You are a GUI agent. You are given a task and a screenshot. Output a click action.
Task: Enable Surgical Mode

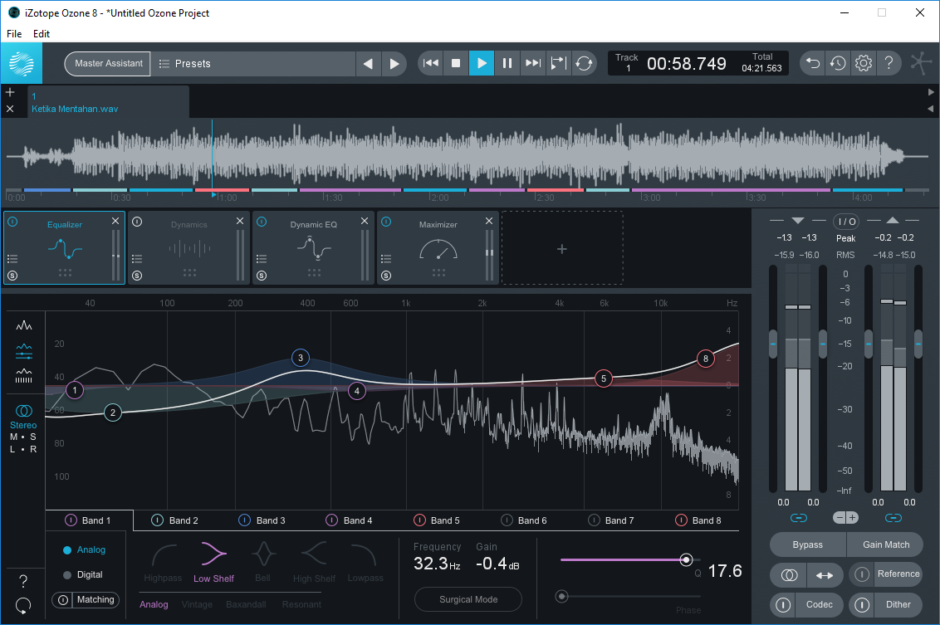tap(468, 599)
